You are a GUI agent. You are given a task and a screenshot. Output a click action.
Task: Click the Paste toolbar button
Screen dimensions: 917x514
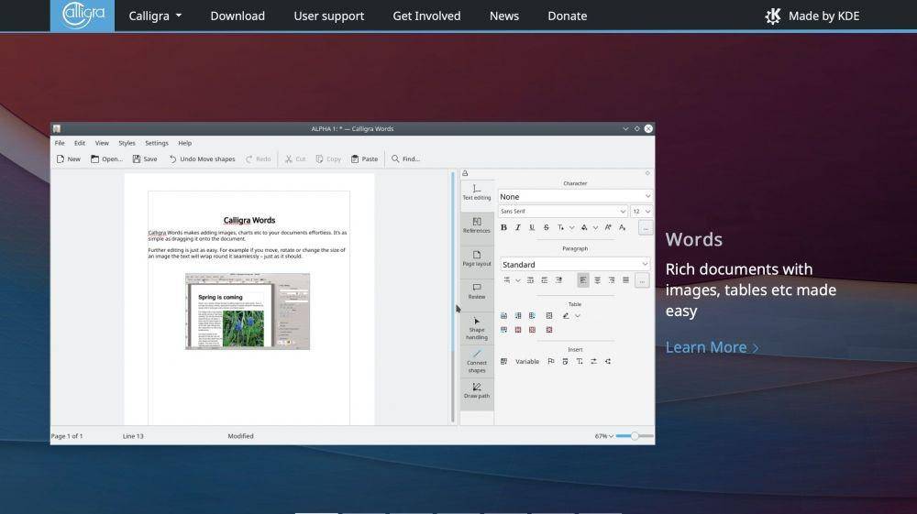coord(364,159)
